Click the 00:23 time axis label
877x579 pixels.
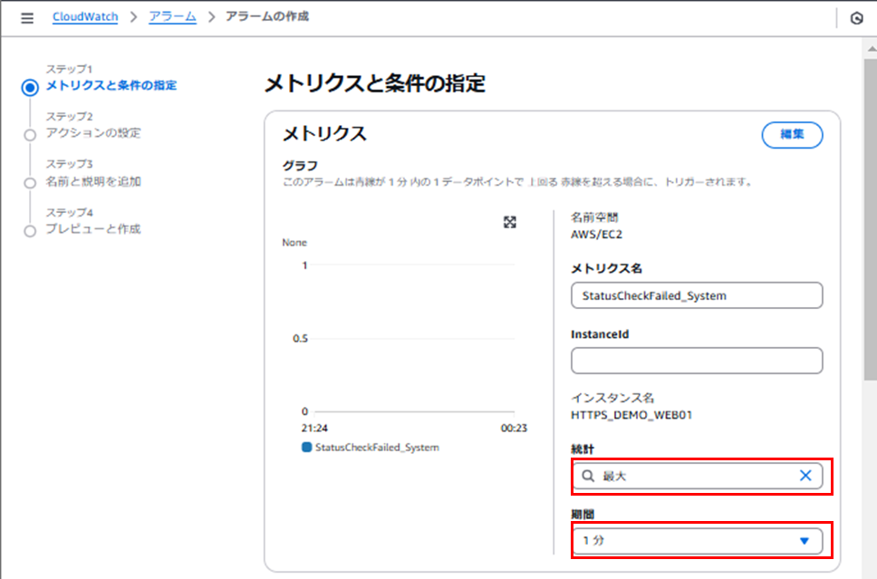514,428
